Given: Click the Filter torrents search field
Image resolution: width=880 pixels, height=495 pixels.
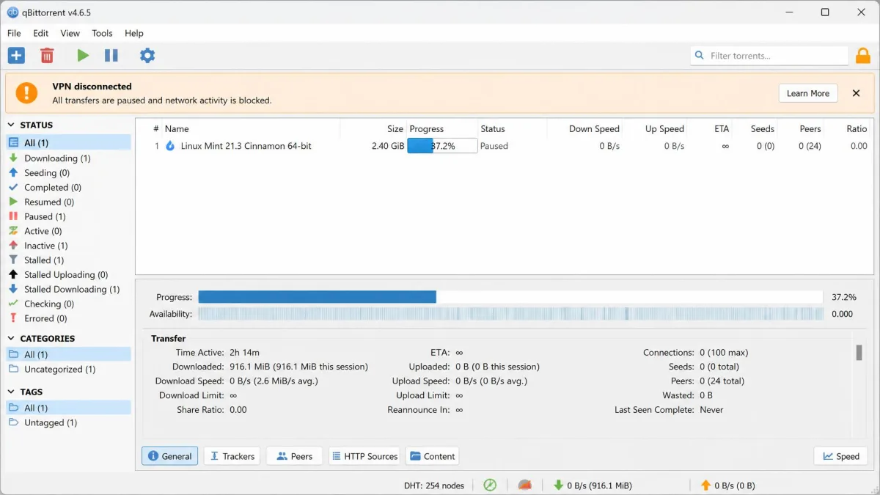Looking at the screenshot, I should pyautogui.click(x=769, y=56).
